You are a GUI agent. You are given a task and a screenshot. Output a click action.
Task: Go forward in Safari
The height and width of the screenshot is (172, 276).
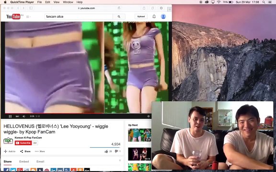[x=23, y=8]
